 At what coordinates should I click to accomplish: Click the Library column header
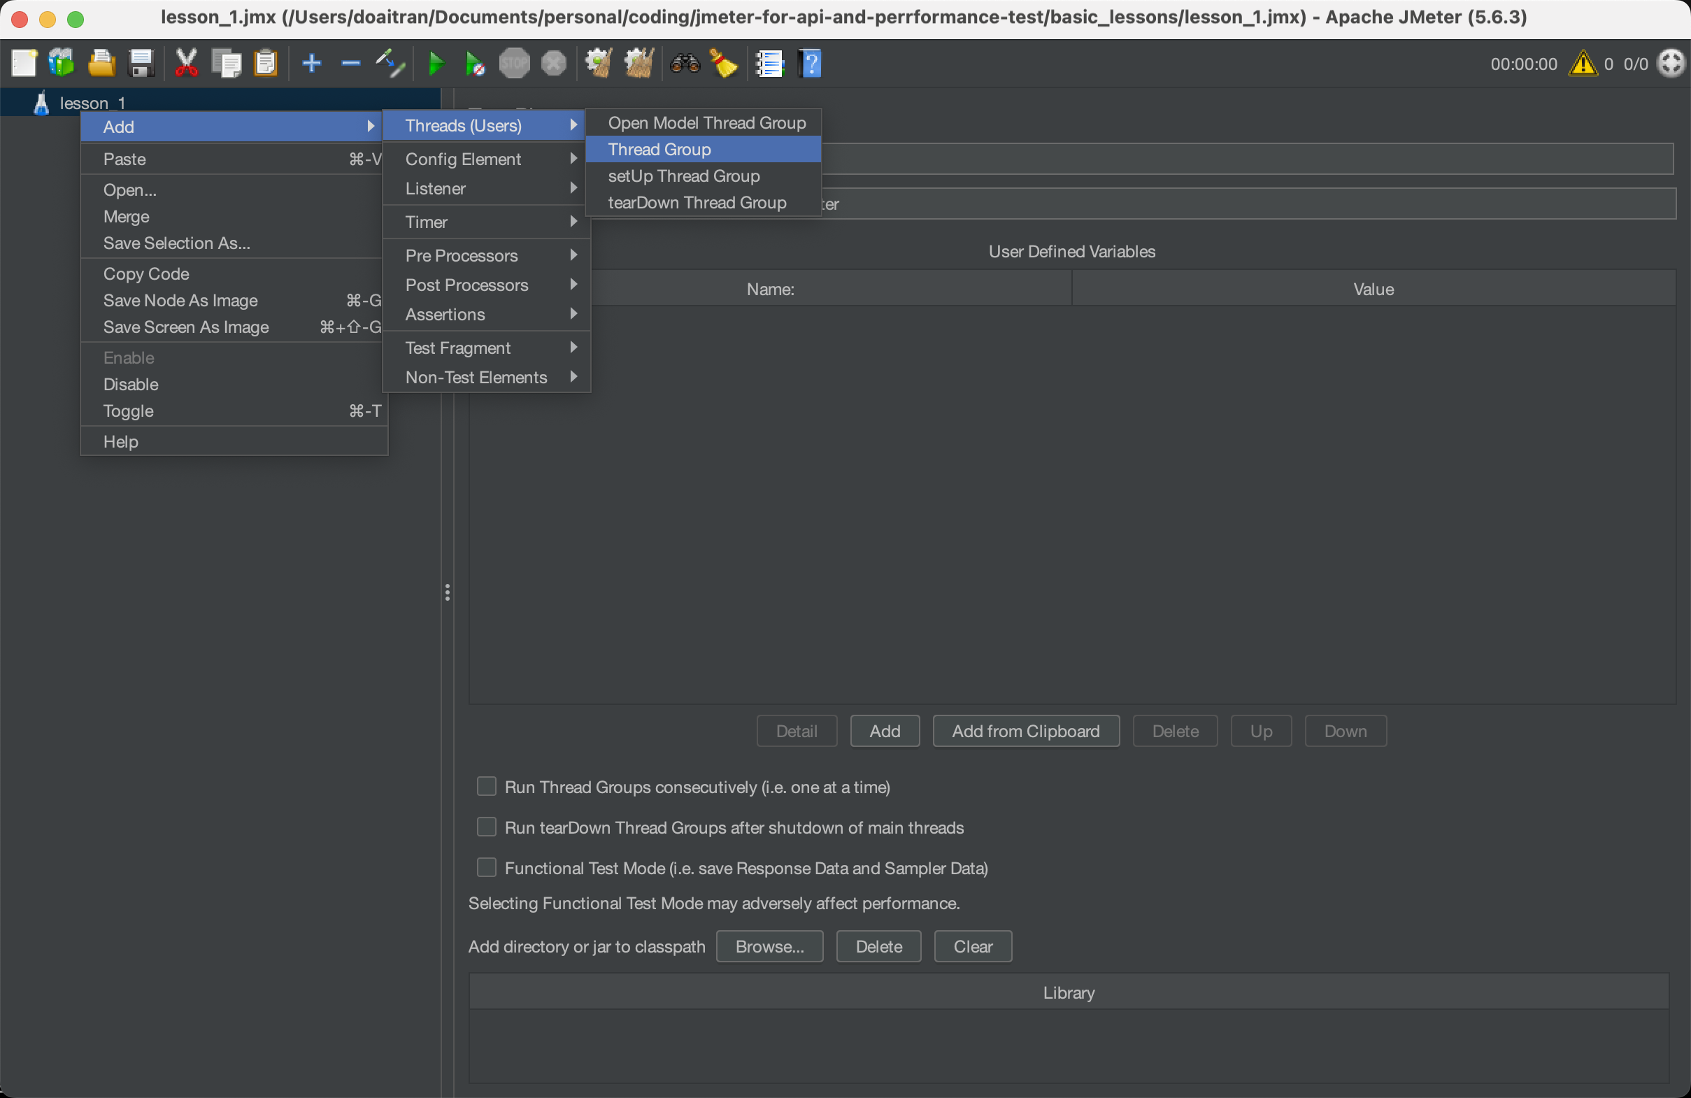pyautogui.click(x=1069, y=992)
